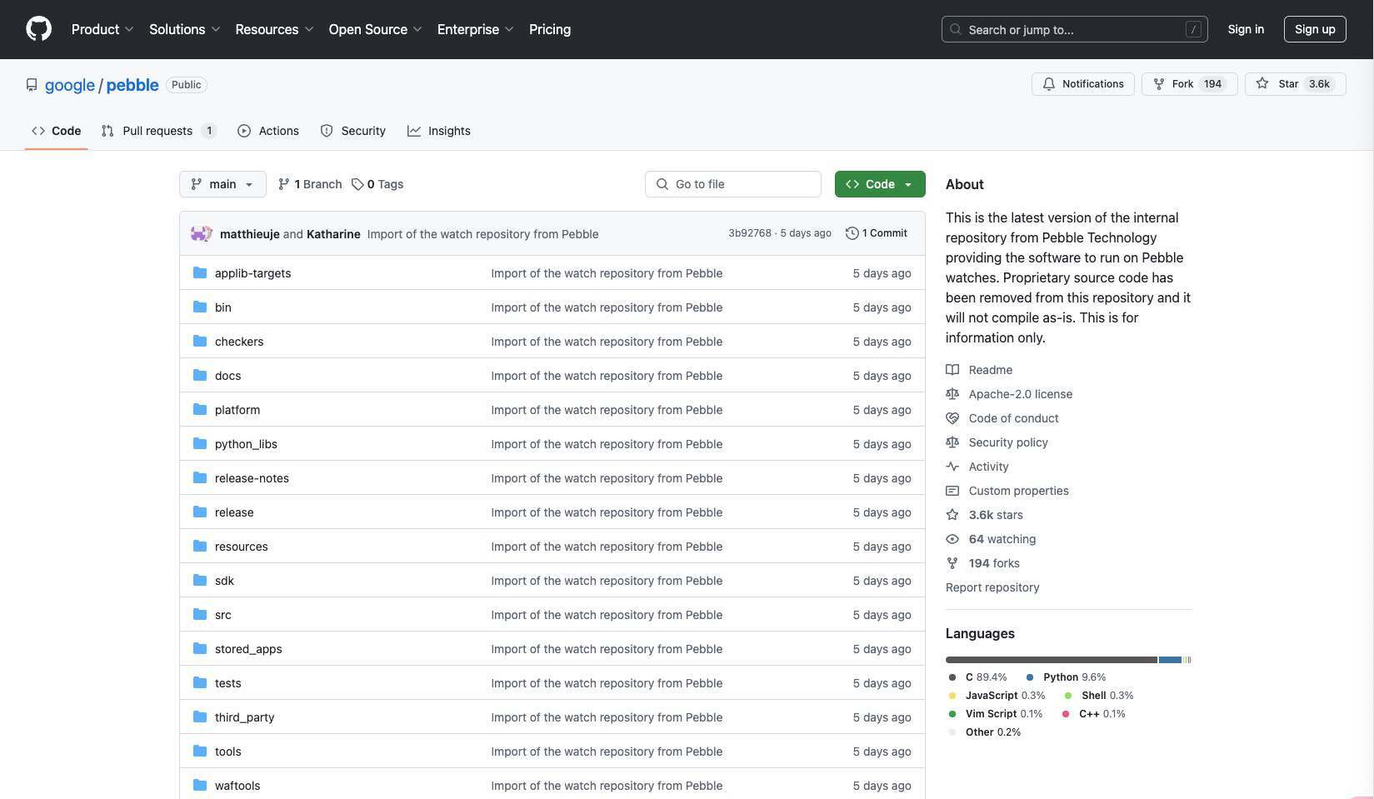The image size is (1374, 799).
Task: Open the Activity pulse link
Action: coord(952,467)
